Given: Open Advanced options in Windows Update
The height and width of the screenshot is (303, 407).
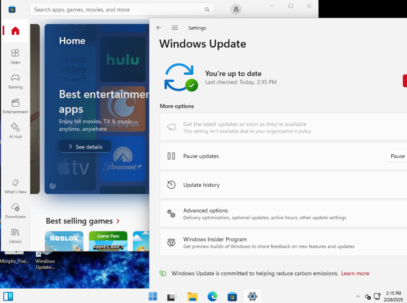Looking at the screenshot, I should [283, 213].
